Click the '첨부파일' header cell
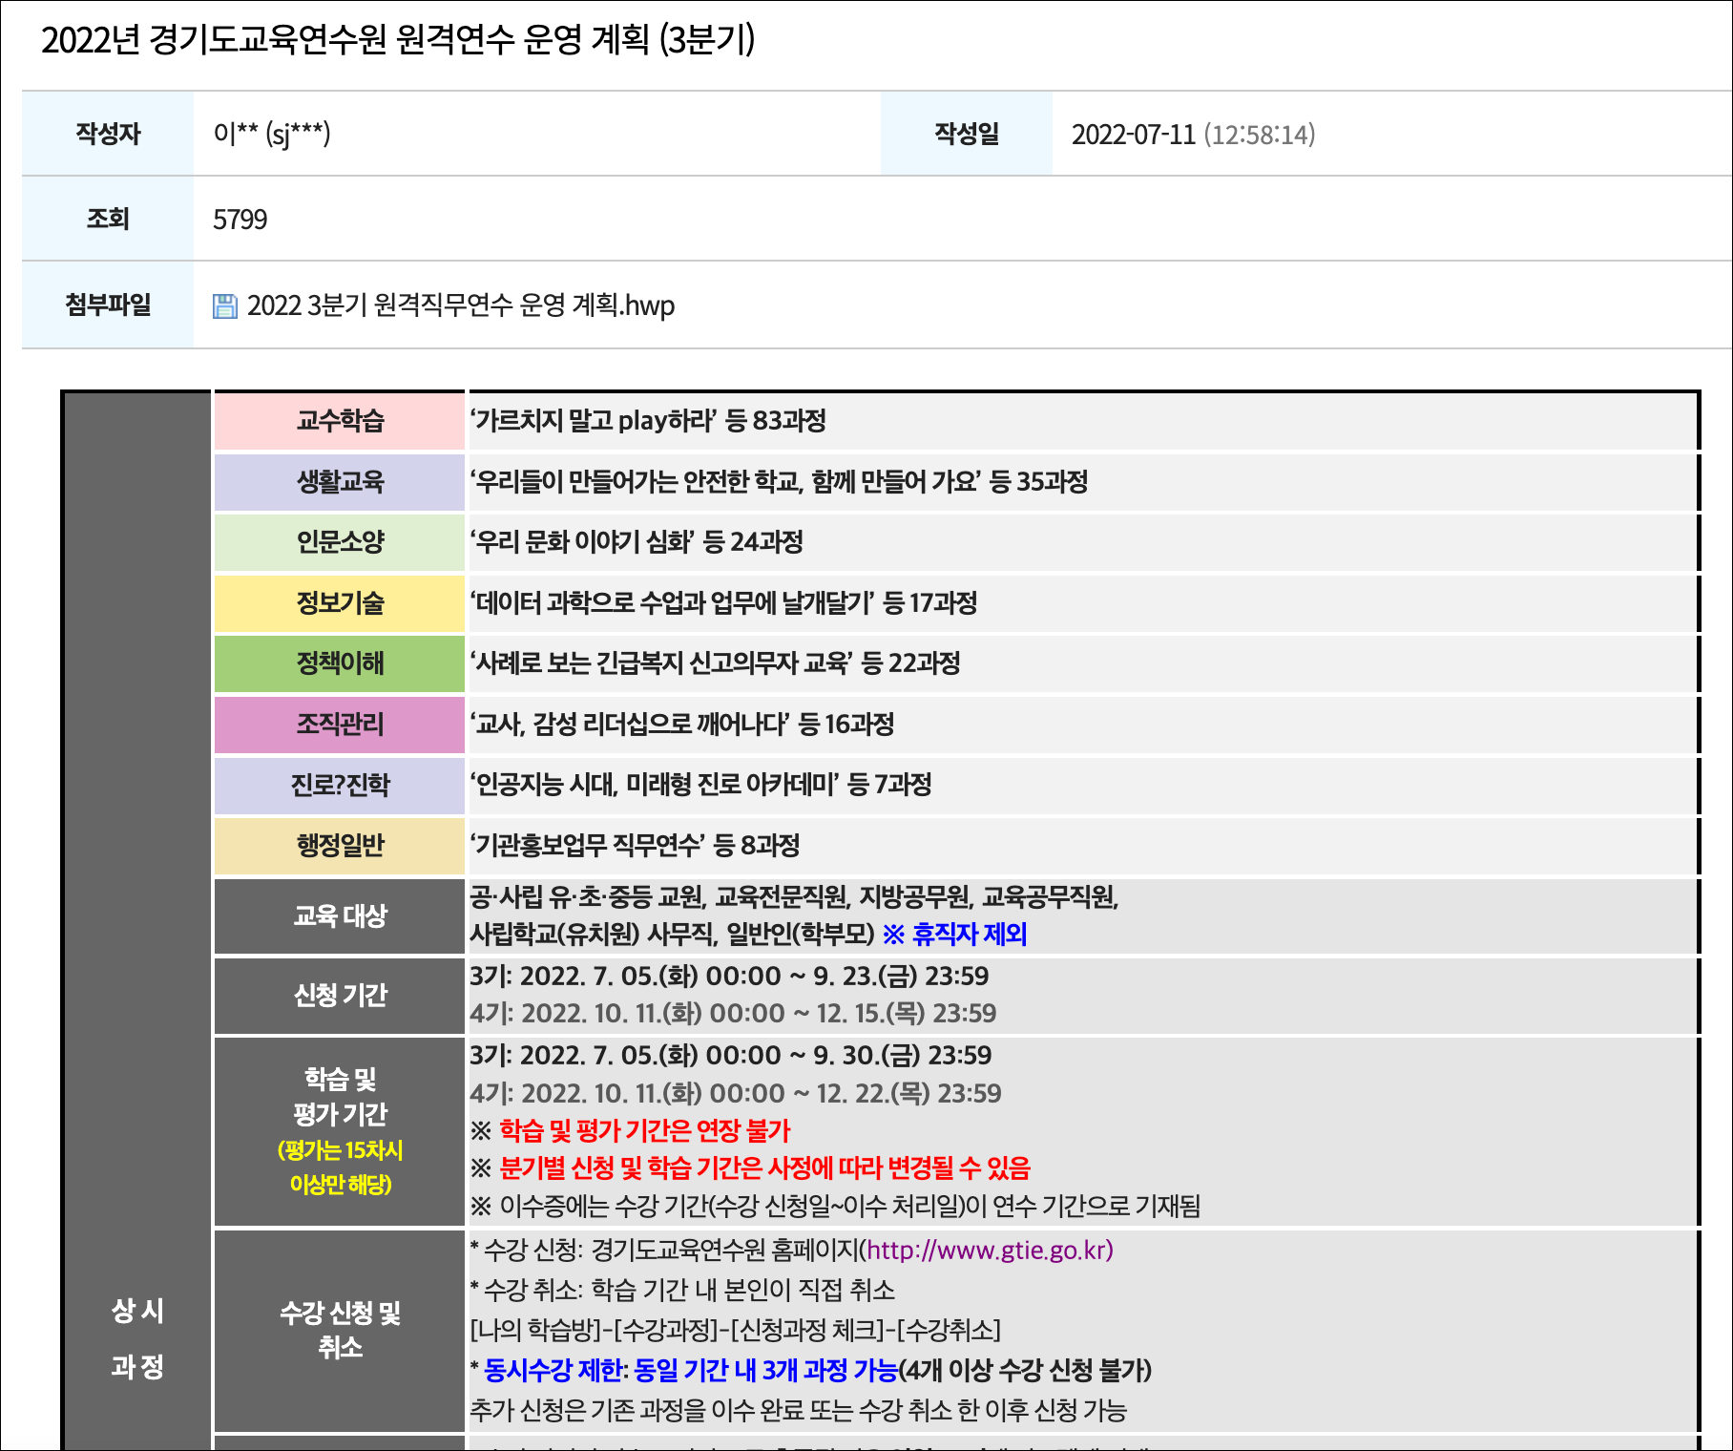1733x1451 pixels. (x=108, y=305)
